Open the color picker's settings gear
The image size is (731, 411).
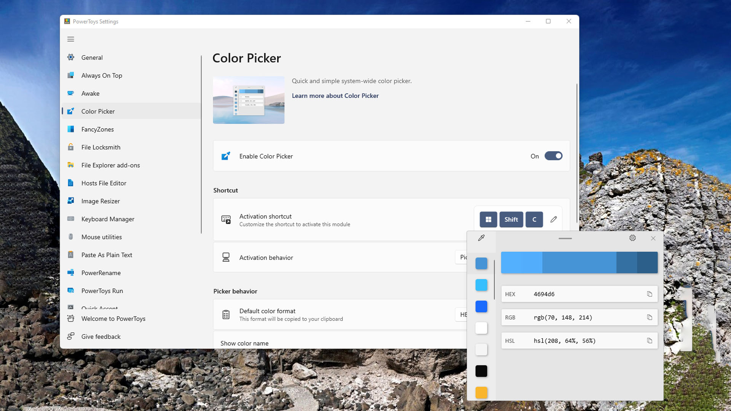point(632,238)
